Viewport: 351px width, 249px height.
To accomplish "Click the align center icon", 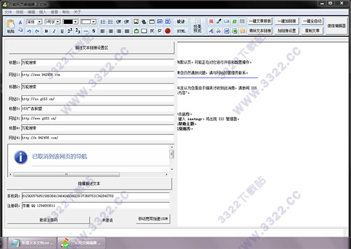I will tap(111, 31).
